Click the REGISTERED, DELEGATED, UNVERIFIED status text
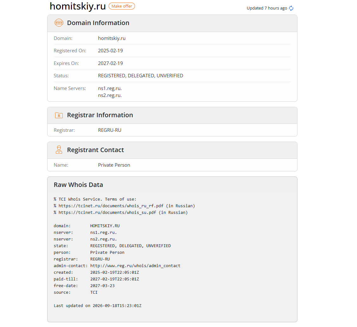357x327 pixels. pyautogui.click(x=140, y=76)
